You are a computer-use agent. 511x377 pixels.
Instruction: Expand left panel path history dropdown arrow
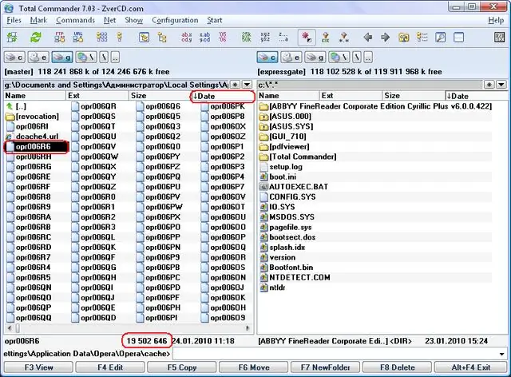coord(247,85)
